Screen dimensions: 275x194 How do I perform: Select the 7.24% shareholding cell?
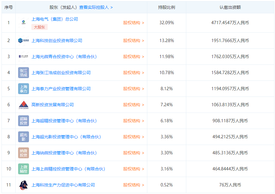167,105
